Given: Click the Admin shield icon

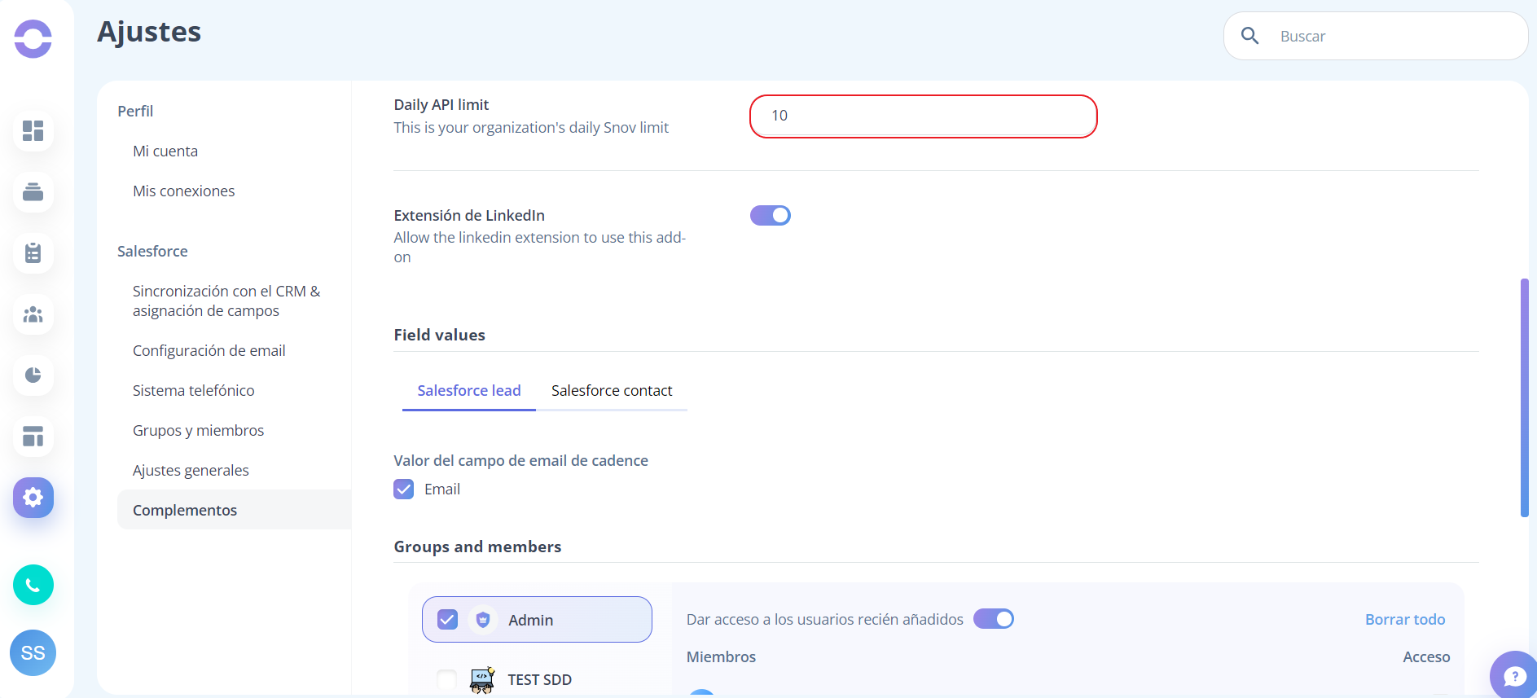Looking at the screenshot, I should 483,620.
